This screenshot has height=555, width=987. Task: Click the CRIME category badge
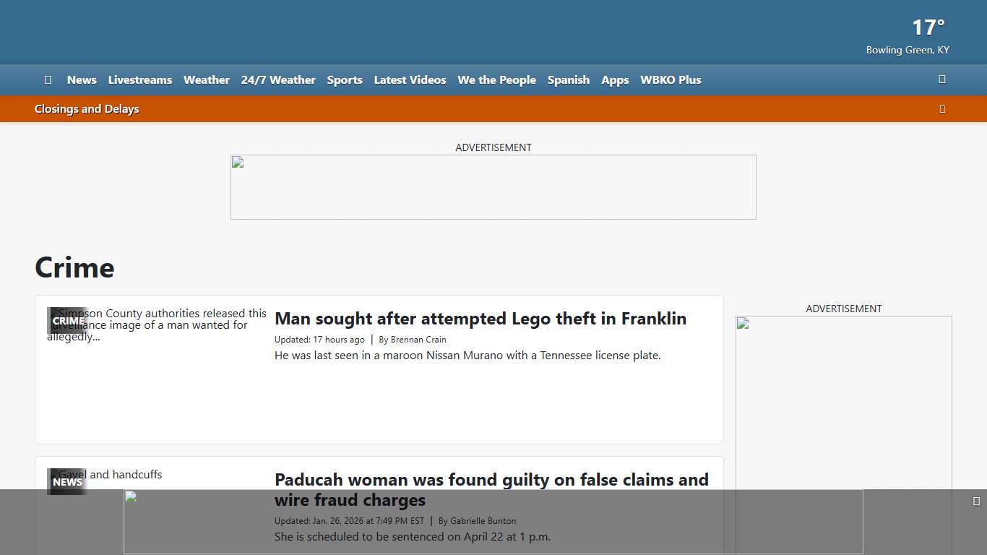69,321
